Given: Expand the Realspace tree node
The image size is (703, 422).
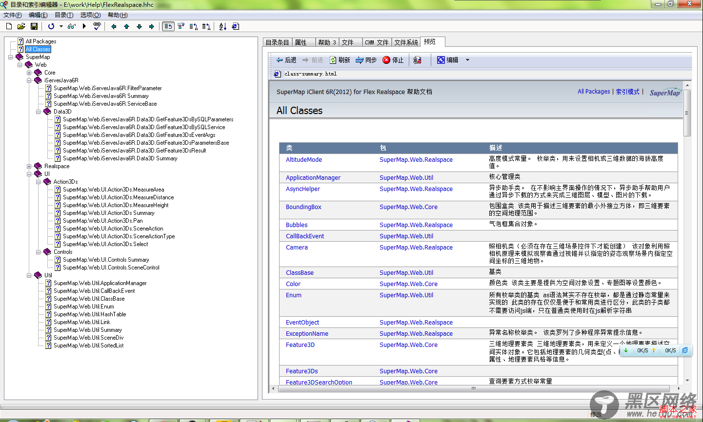Looking at the screenshot, I should click(29, 166).
